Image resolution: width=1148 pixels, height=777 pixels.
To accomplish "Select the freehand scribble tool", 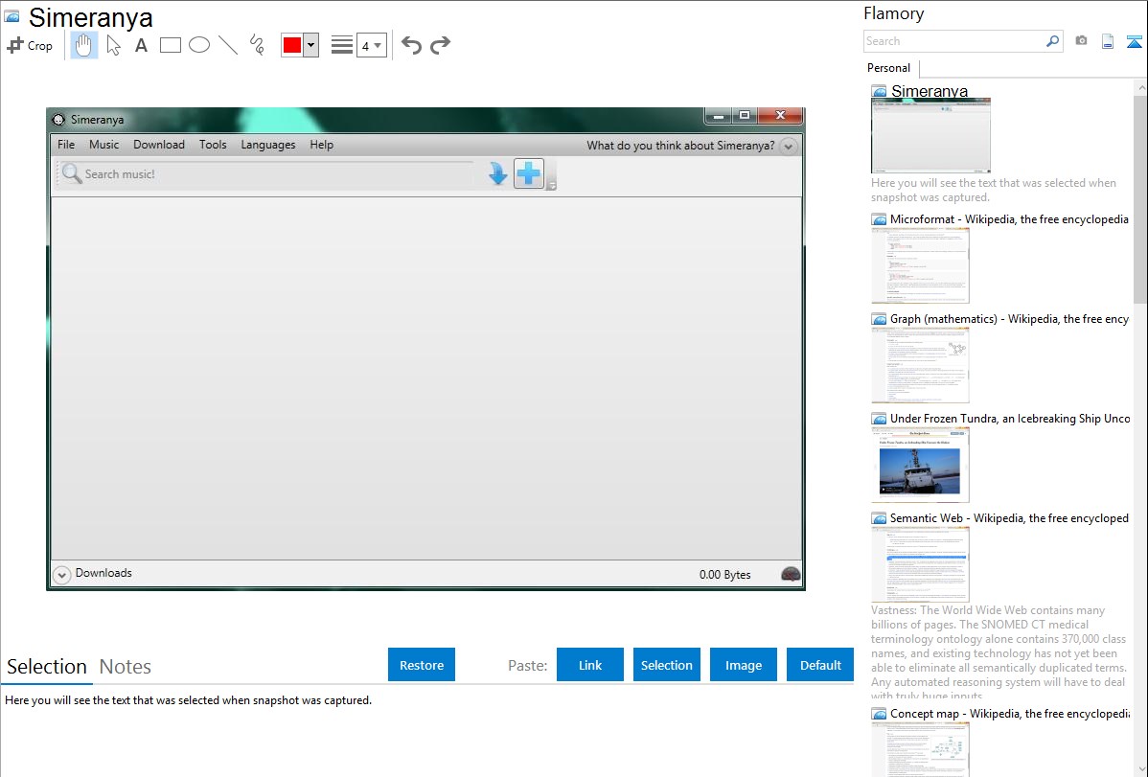I will click(x=257, y=45).
